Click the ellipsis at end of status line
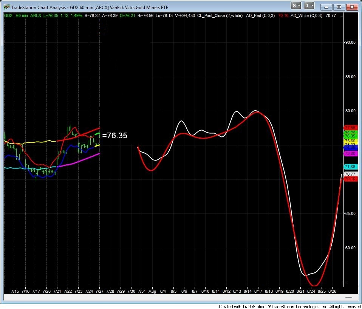The width and height of the screenshot is (362, 309). [342, 16]
